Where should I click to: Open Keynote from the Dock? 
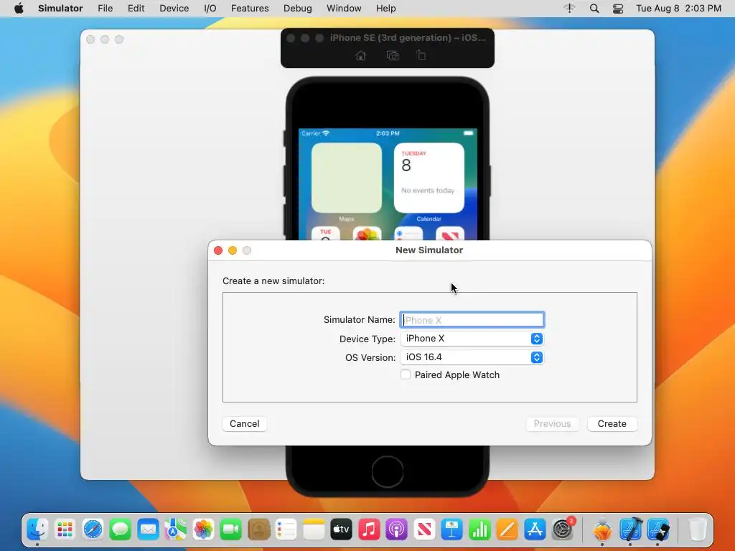coord(452,529)
